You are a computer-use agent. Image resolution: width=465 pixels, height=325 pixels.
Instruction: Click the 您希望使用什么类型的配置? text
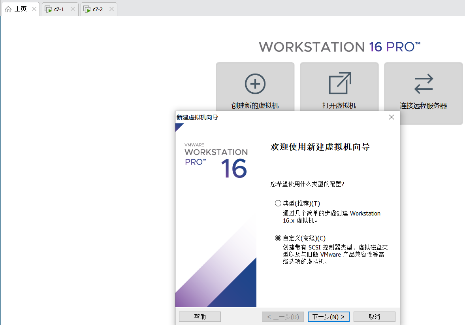click(x=307, y=184)
